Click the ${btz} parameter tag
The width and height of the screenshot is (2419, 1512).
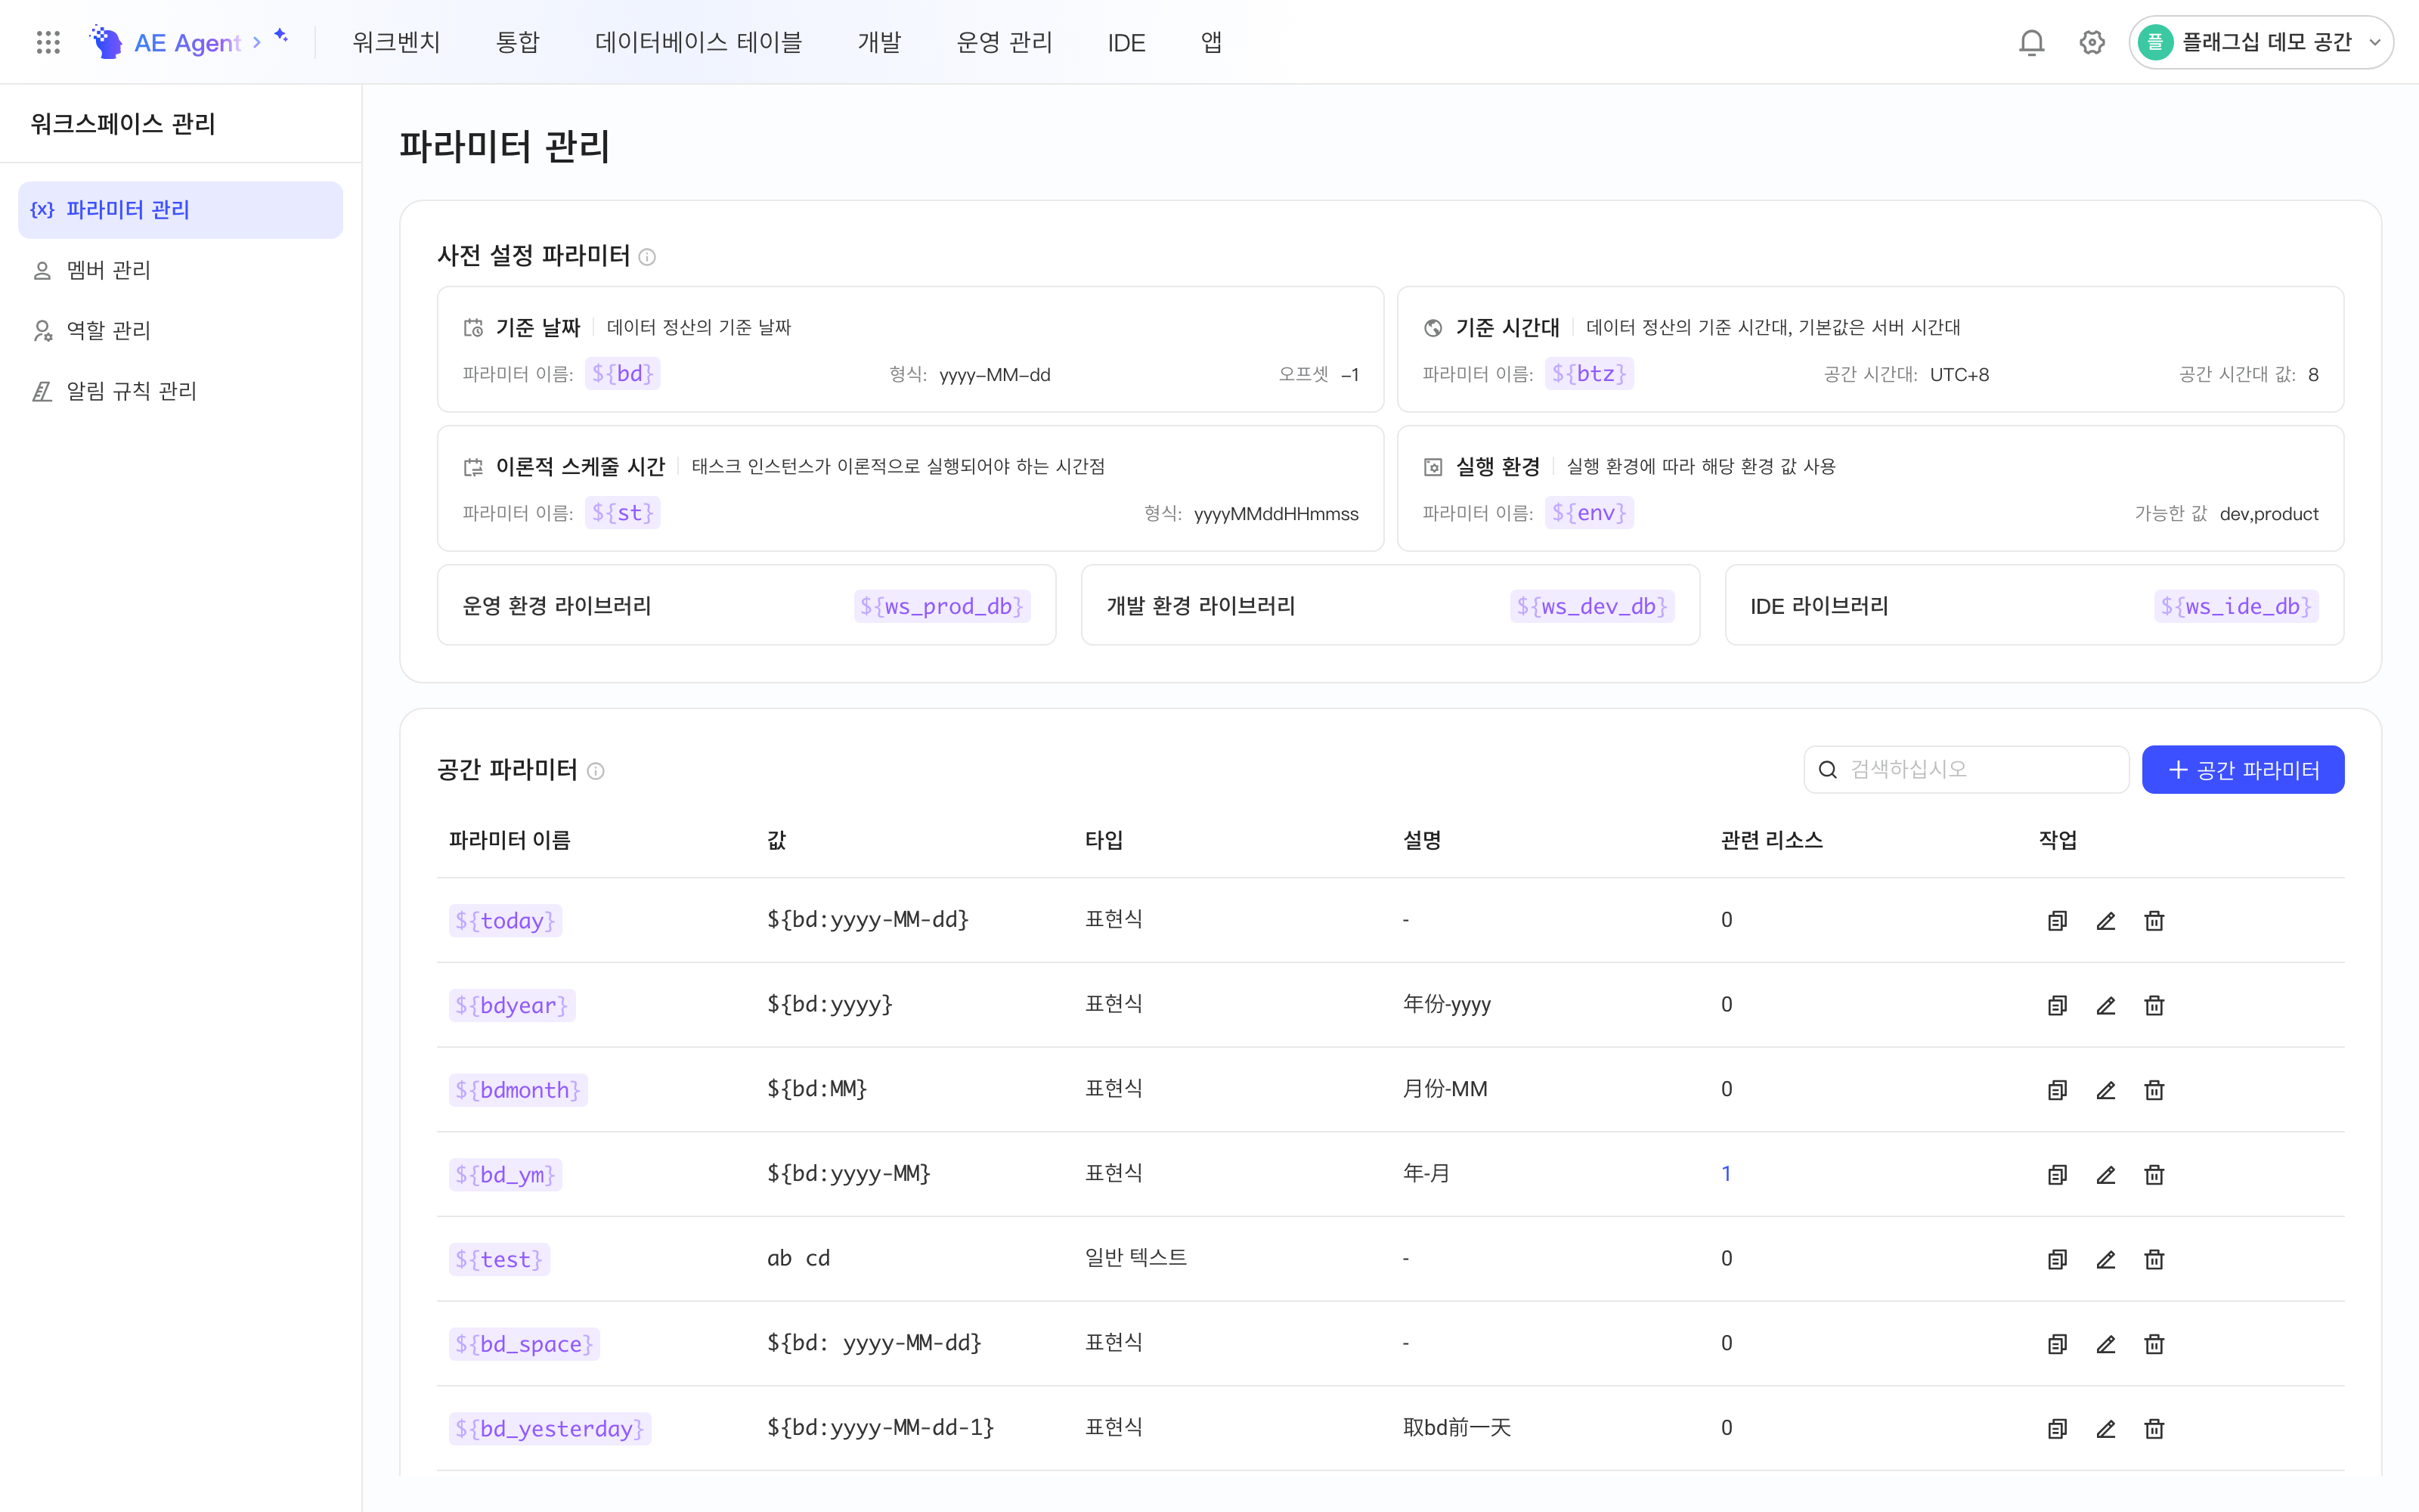click(1588, 374)
